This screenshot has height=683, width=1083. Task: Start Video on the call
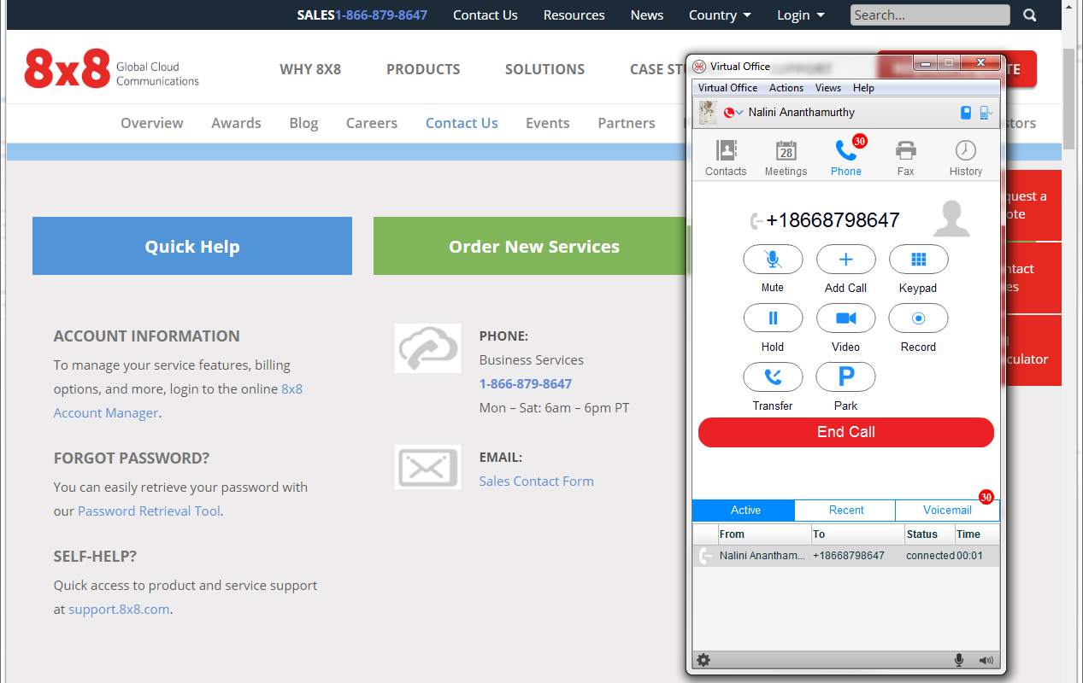(x=845, y=318)
